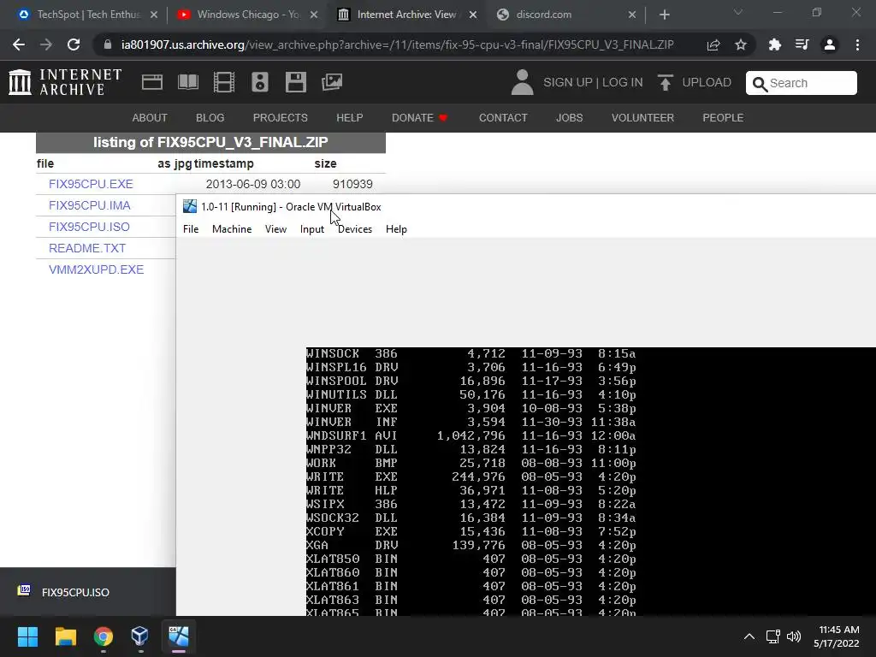Screen dimensions: 876x657
Task: Open the README.TXT link
Action: click(87, 247)
